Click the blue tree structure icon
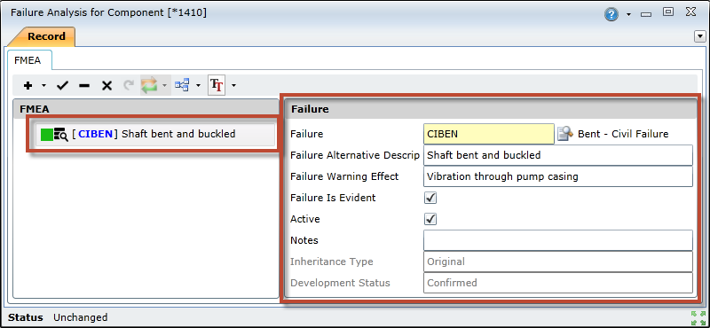The image size is (710, 328). tap(182, 85)
